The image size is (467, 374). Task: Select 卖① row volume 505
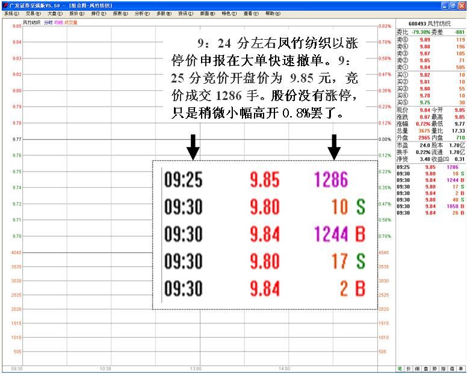(x=460, y=67)
